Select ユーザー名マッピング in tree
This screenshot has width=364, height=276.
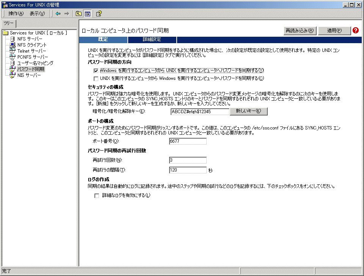(35, 63)
